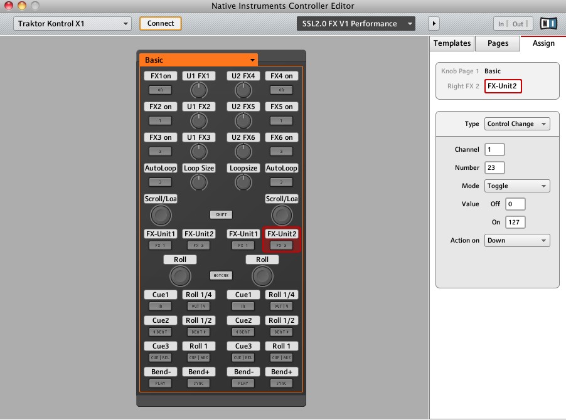Click the left deck Cue2 button
The image size is (566, 420).
coord(160,332)
